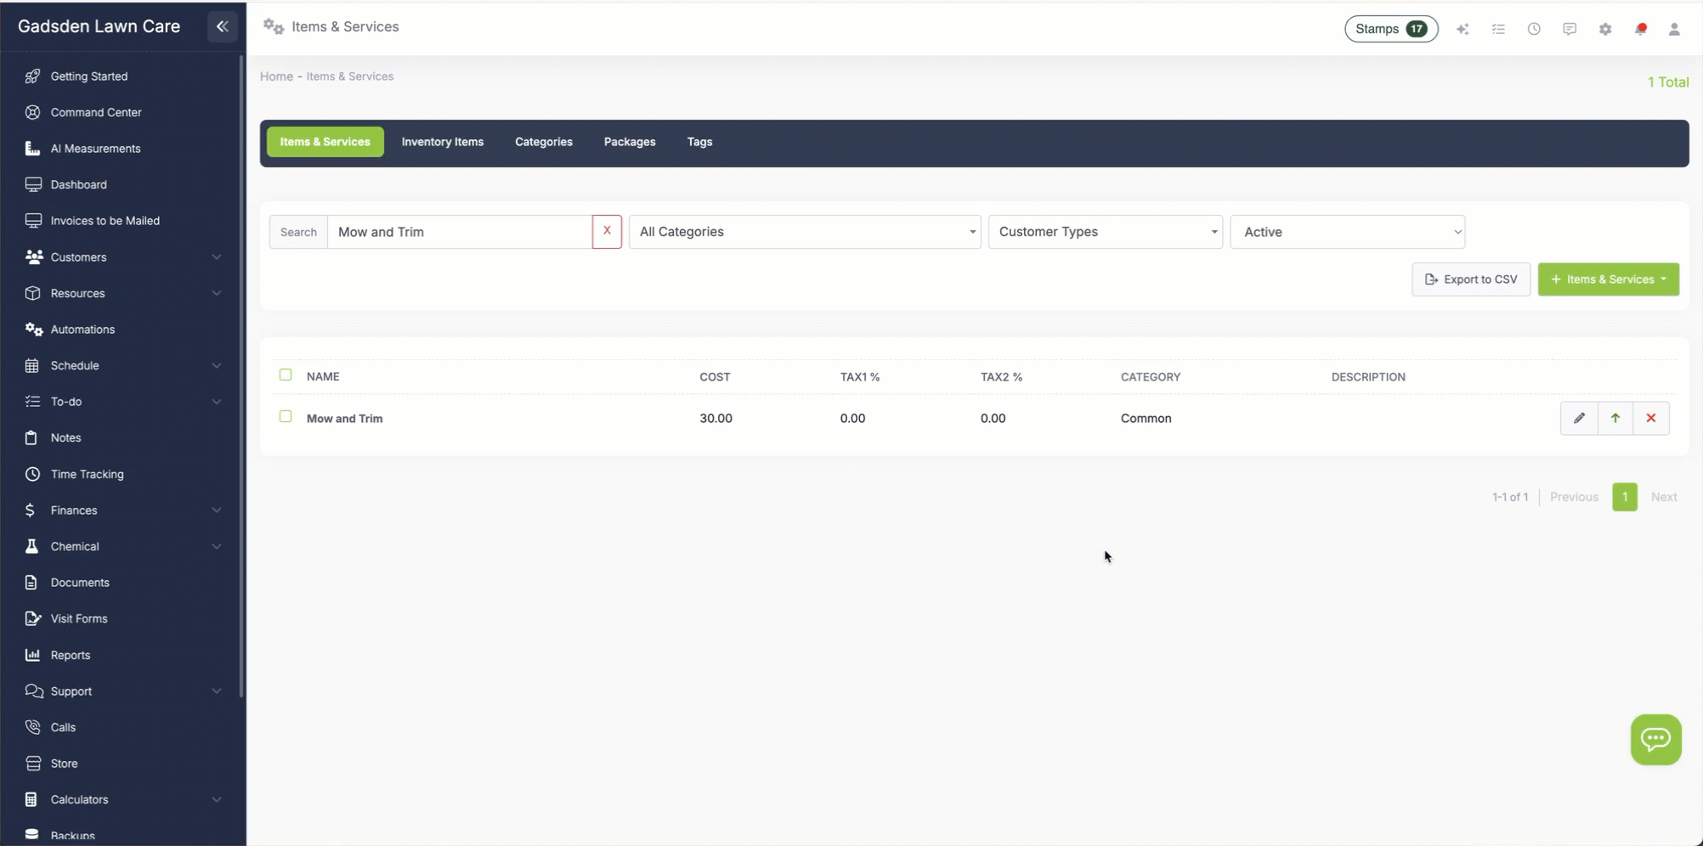Click the green up arrow icon in row
The height and width of the screenshot is (846, 1703).
1615,418
